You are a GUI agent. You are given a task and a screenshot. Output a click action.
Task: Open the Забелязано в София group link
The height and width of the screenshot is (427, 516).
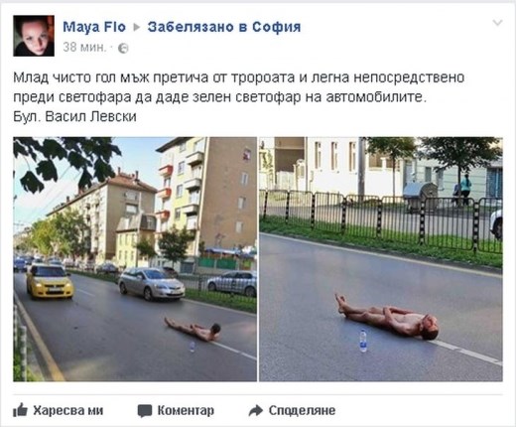point(224,27)
